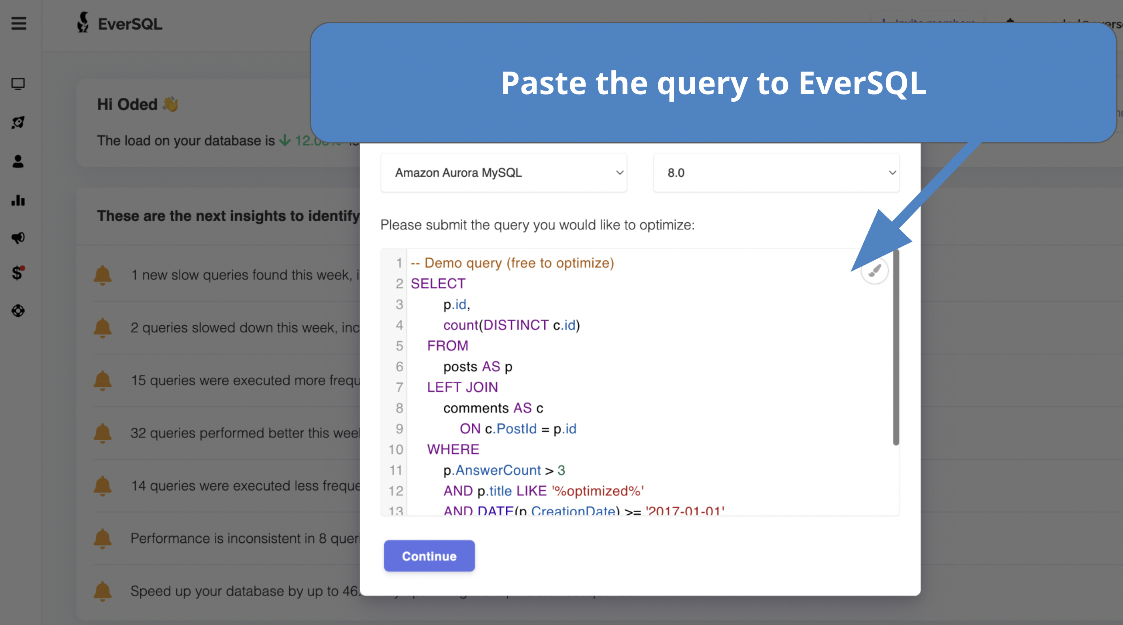
Task: Click 'posts AS p' on line 6
Action: [x=478, y=367]
